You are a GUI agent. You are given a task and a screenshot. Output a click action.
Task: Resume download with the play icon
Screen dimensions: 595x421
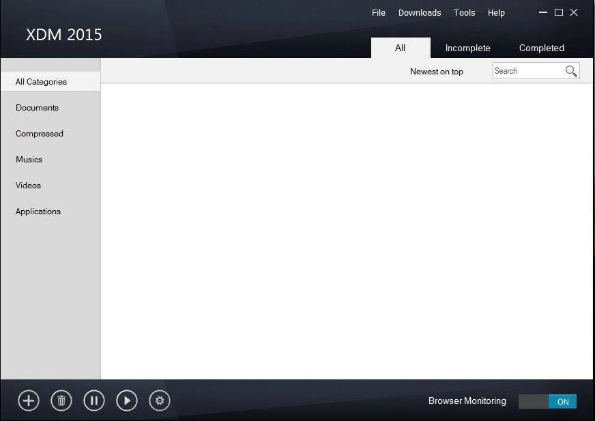tap(127, 401)
